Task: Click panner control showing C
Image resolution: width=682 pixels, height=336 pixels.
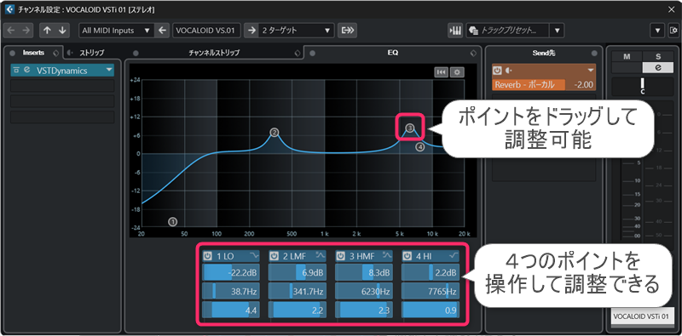Action: point(643,87)
